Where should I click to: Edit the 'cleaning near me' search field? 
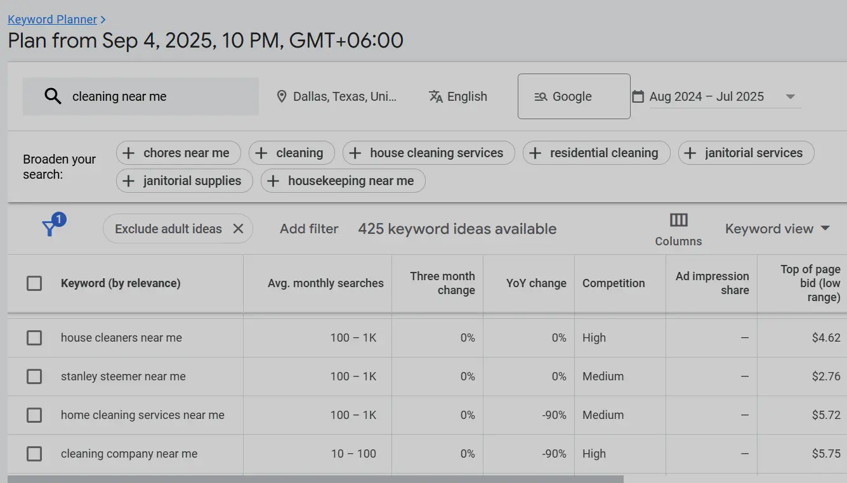(x=141, y=96)
